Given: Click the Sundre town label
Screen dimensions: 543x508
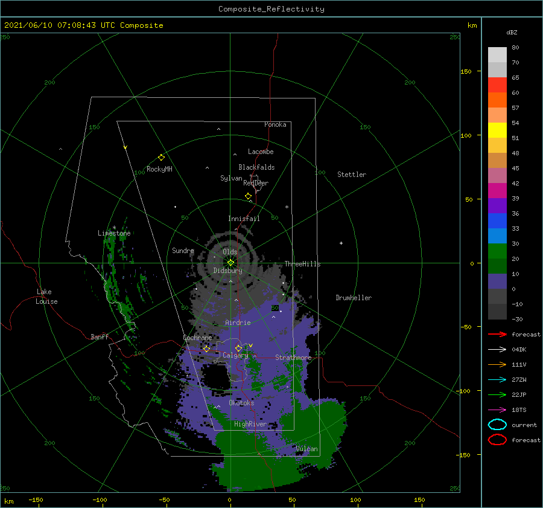Looking at the screenshot, I should (x=183, y=250).
